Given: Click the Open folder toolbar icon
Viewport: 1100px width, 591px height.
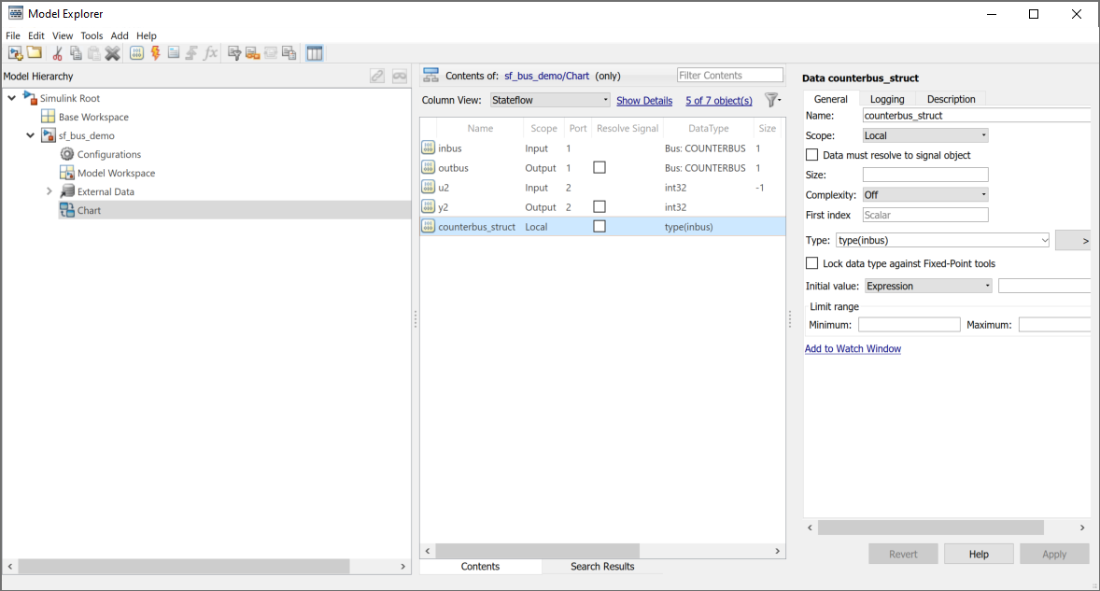Looking at the screenshot, I should click(34, 53).
